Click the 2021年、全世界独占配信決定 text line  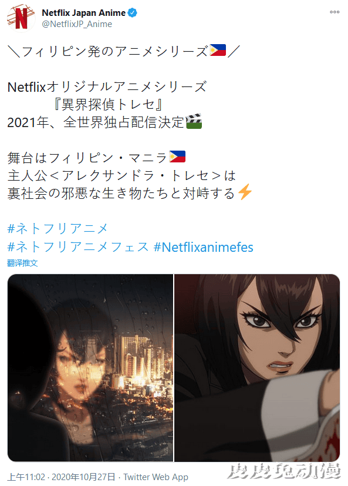[x=96, y=122]
